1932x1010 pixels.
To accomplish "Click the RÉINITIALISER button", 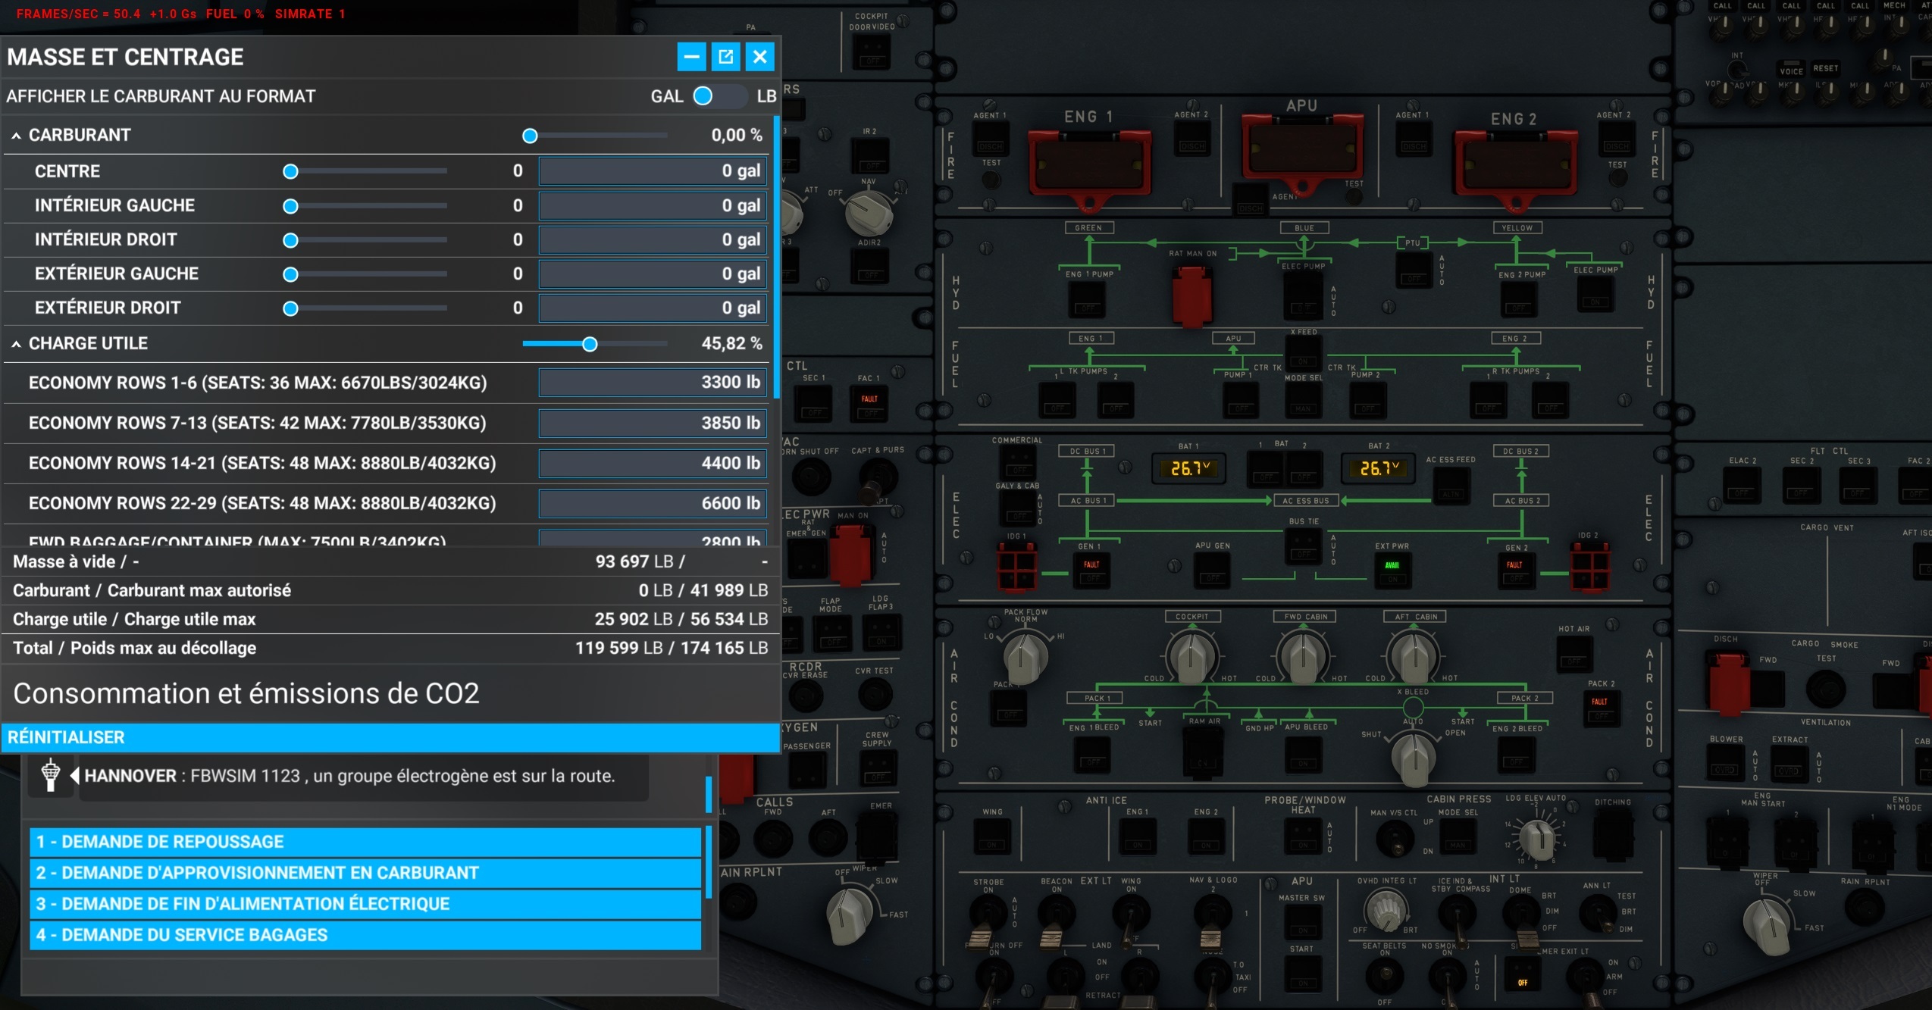I will pos(67,737).
